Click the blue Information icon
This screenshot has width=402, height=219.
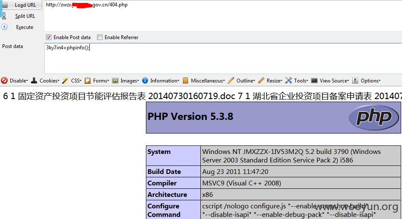[145, 80]
